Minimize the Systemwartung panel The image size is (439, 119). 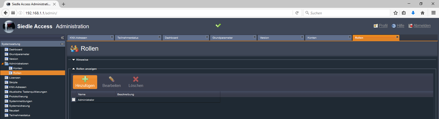pos(62,44)
